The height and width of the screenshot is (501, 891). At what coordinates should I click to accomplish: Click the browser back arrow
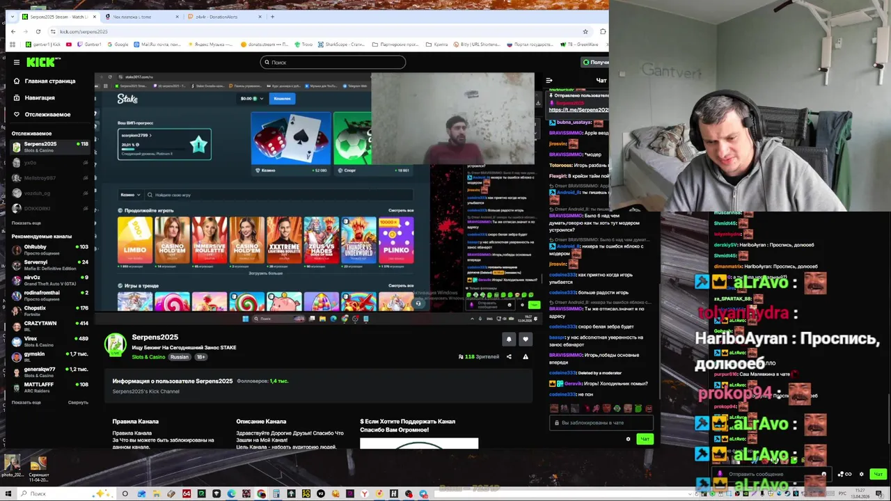13,31
